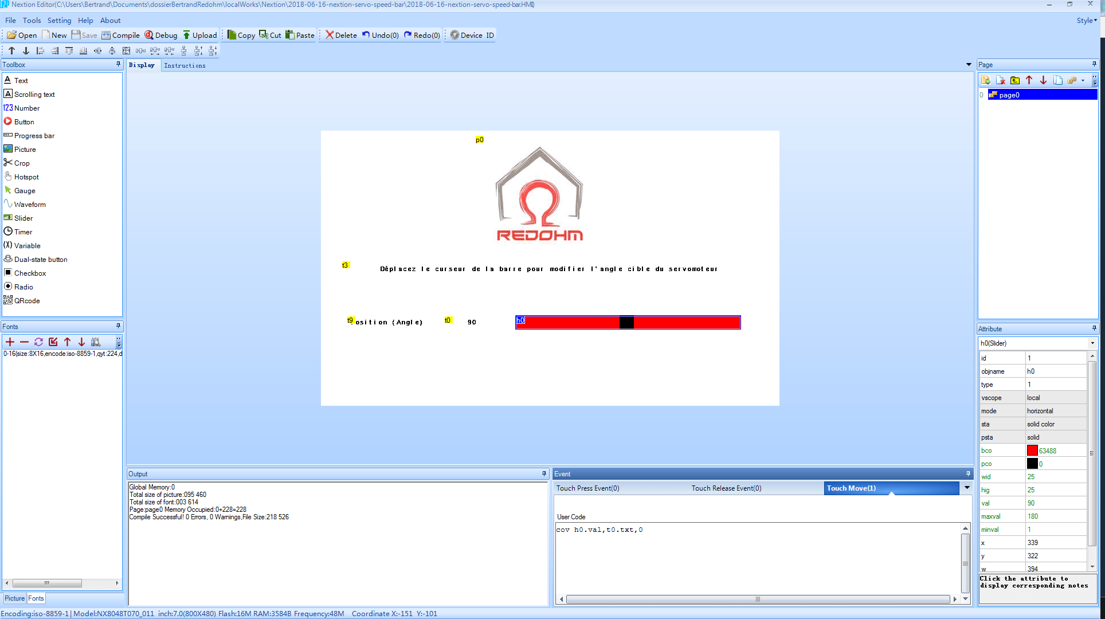Click the align left edges icon
1105x619 pixels.
pos(40,50)
